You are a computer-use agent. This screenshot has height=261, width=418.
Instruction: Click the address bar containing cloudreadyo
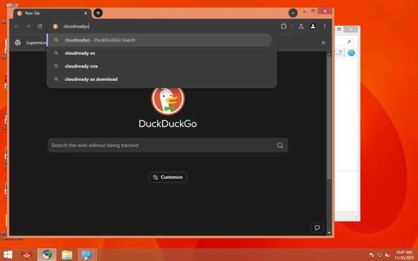click(163, 26)
